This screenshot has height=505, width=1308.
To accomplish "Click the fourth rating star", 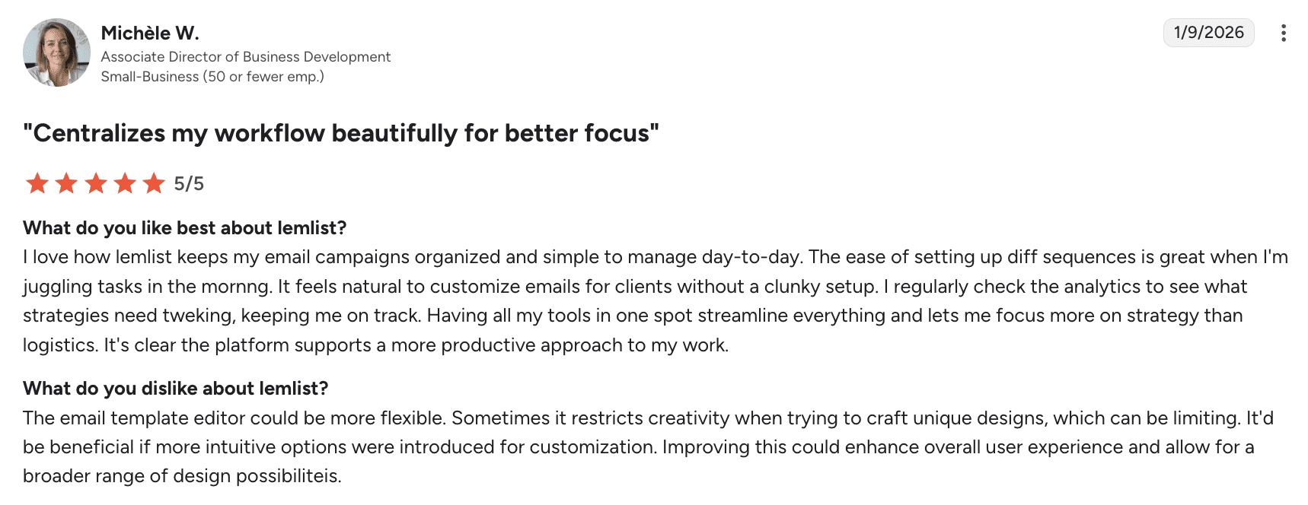I will click(125, 183).
